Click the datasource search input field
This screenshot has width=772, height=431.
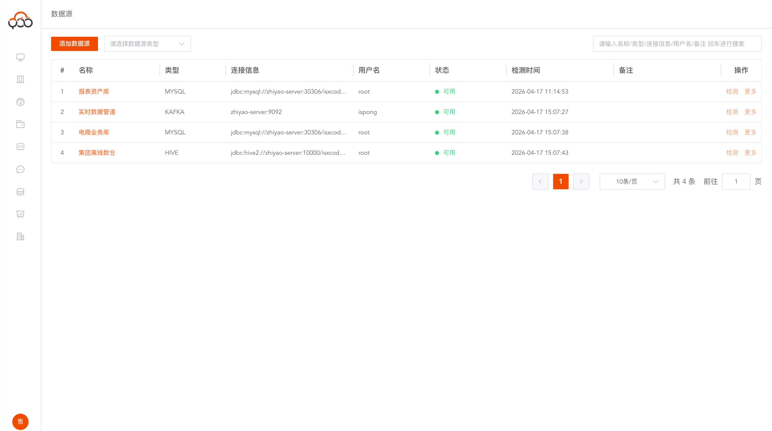coord(677,44)
